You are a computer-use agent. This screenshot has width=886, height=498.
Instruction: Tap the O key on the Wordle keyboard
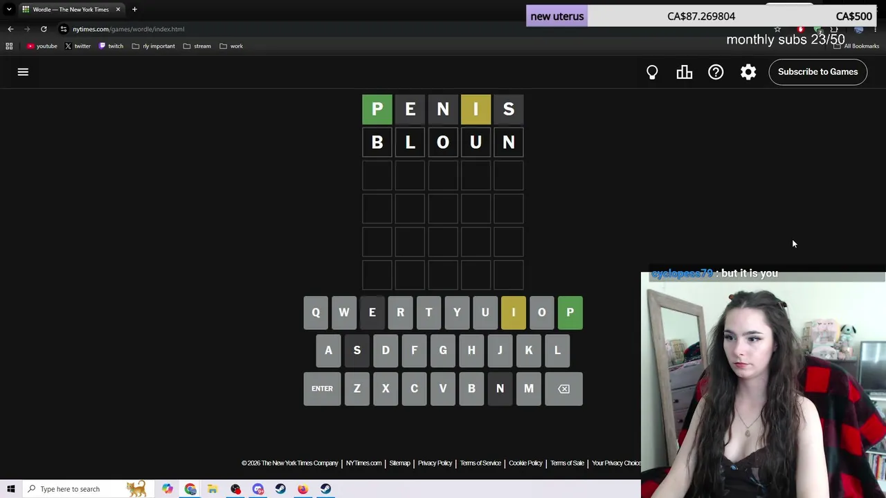click(542, 313)
